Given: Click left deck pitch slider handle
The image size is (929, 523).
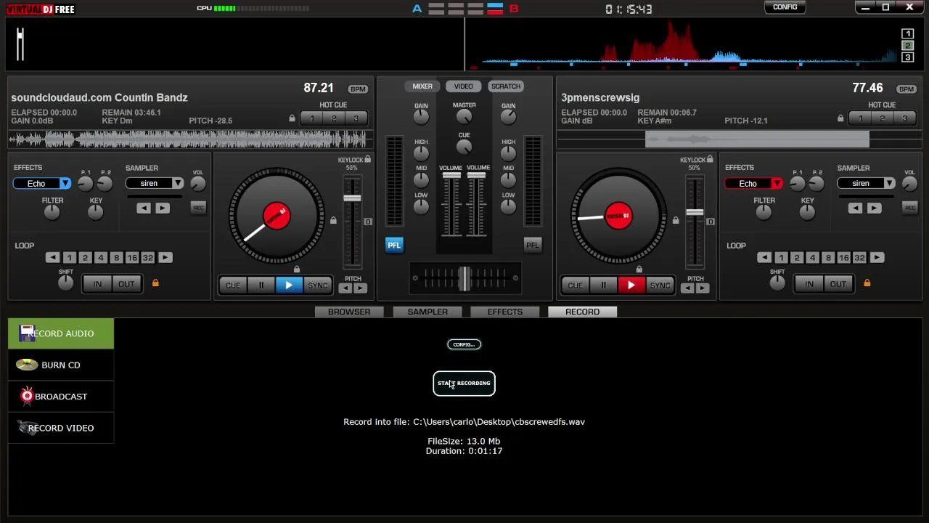Looking at the screenshot, I should [352, 199].
